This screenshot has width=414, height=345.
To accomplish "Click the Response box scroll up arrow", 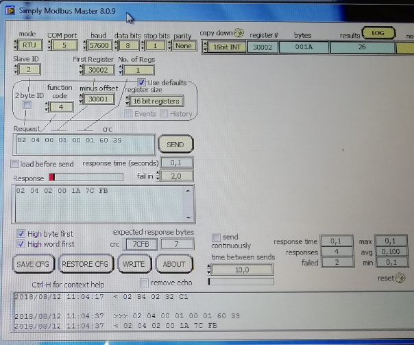I will (188, 191).
